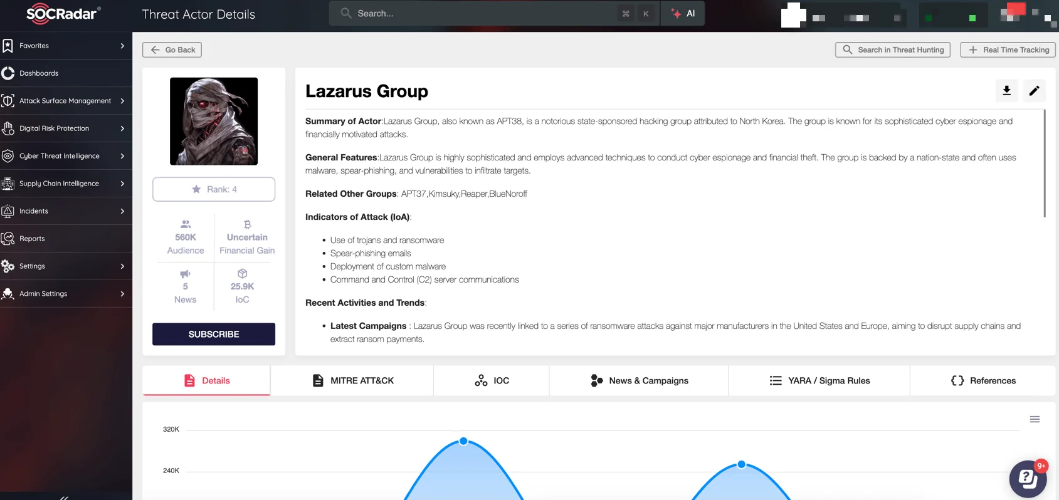
Task: Click the AI sparkle icon
Action: (676, 13)
